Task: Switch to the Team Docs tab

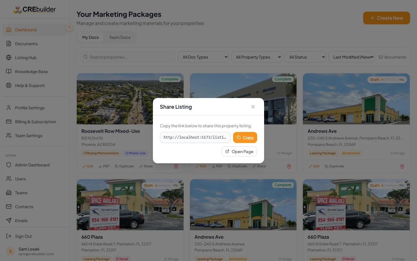Action: click(x=120, y=37)
